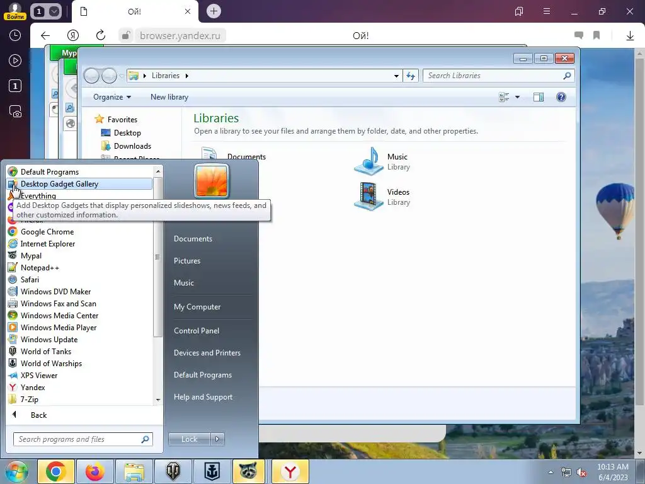Open the Yandex browser hamburger menu
The width and height of the screenshot is (645, 484).
tap(547, 11)
